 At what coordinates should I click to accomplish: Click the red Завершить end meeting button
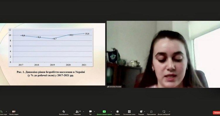(216, 113)
